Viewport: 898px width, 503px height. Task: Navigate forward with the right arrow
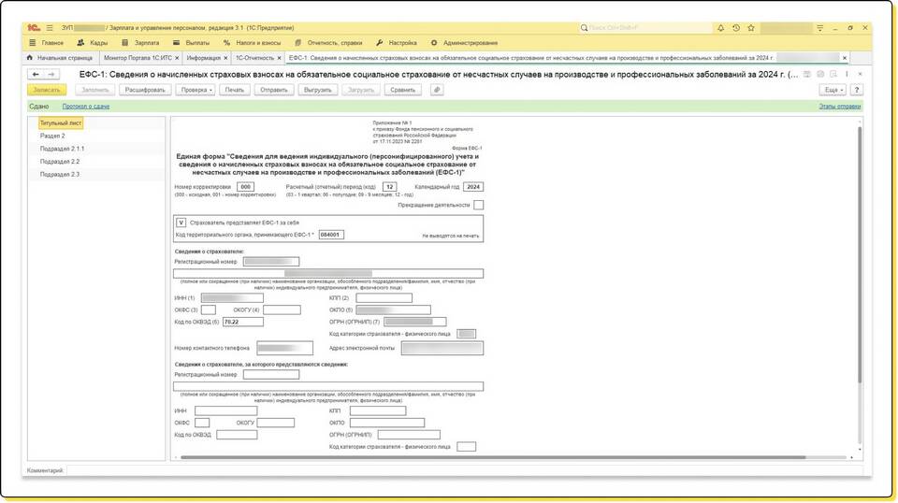[x=51, y=74]
